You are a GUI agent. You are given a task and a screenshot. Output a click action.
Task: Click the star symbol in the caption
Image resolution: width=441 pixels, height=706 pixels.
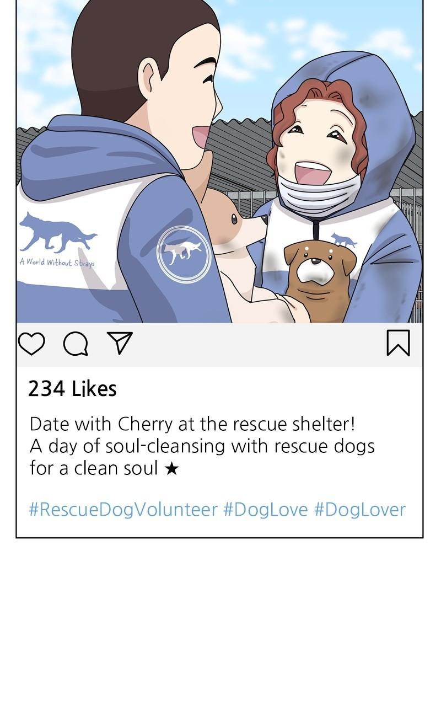click(171, 469)
